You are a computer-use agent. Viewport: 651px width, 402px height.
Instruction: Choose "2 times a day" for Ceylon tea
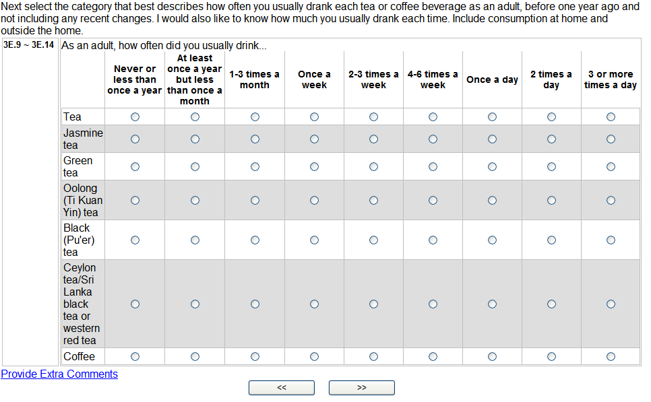click(551, 304)
